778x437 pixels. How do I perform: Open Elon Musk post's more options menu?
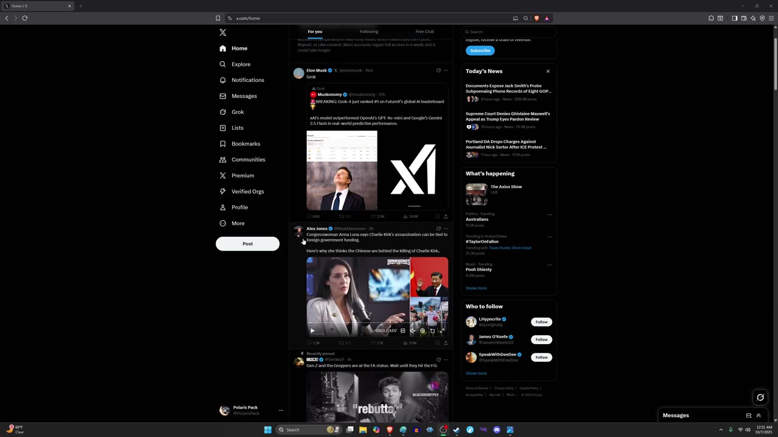pos(446,70)
